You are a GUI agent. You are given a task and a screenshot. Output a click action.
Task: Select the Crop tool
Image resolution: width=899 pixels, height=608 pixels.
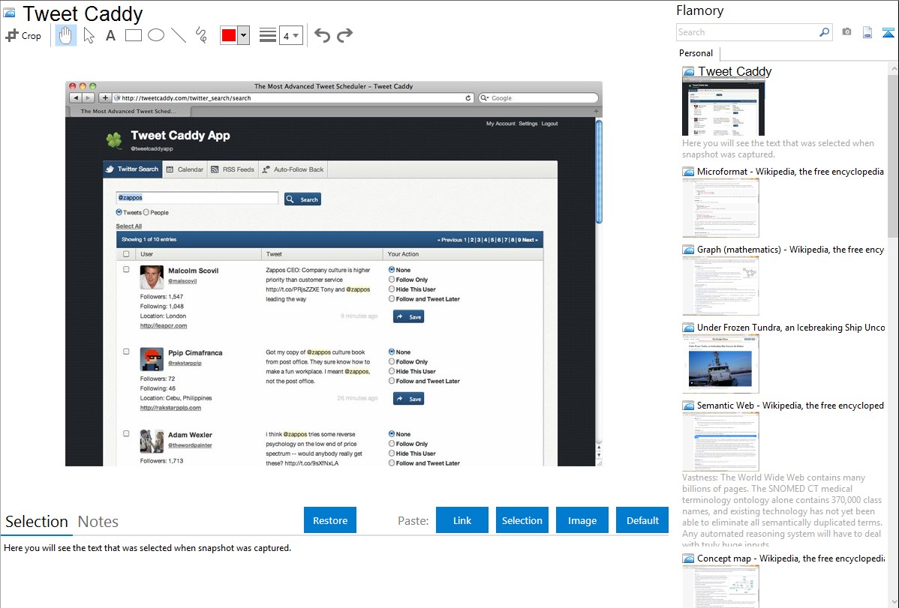pyautogui.click(x=23, y=35)
